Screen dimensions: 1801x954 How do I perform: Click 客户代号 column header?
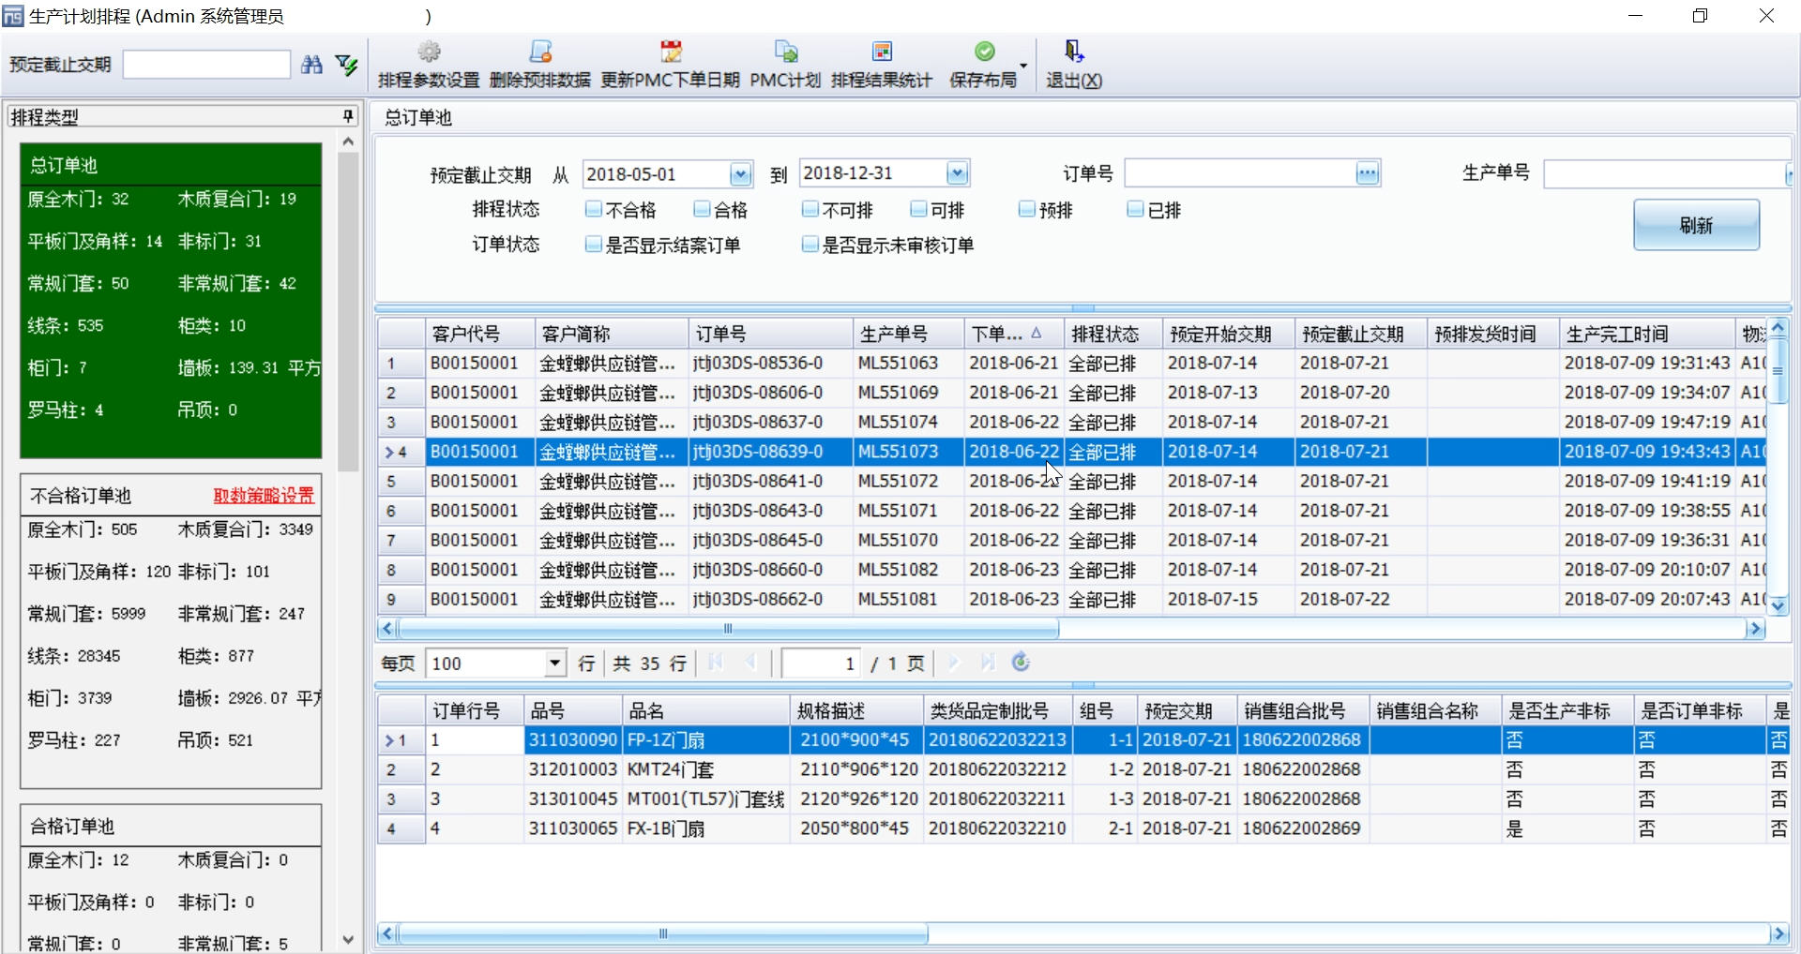479,334
